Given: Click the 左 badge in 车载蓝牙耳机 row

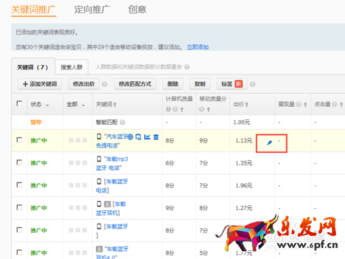Looking at the screenshot, I should (108, 204).
